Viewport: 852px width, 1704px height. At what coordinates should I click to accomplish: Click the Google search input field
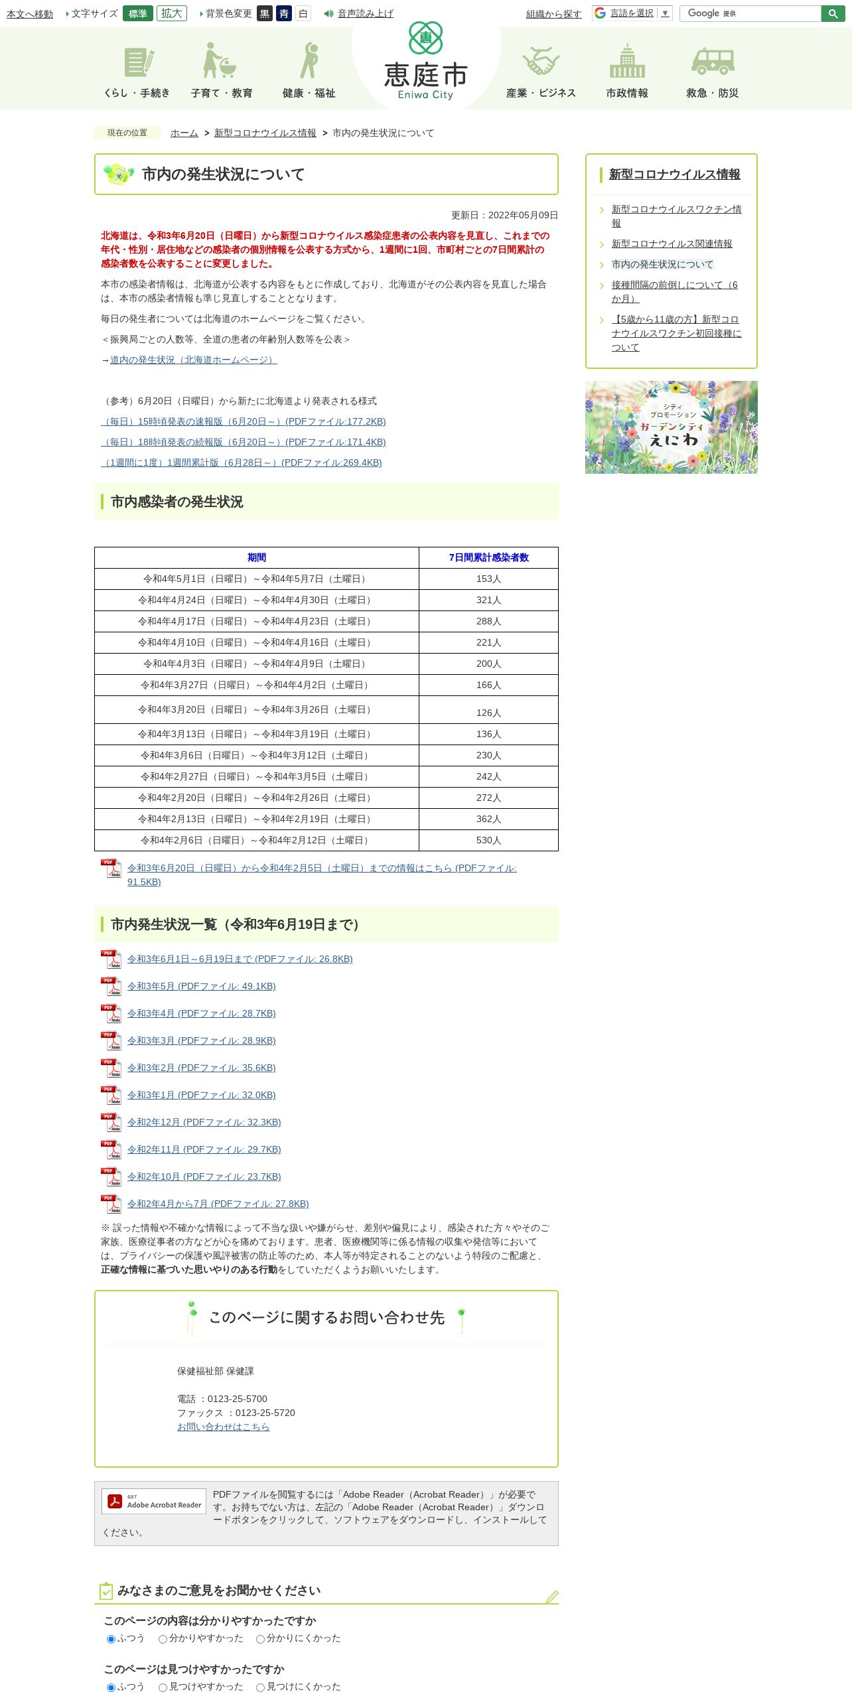click(x=750, y=13)
